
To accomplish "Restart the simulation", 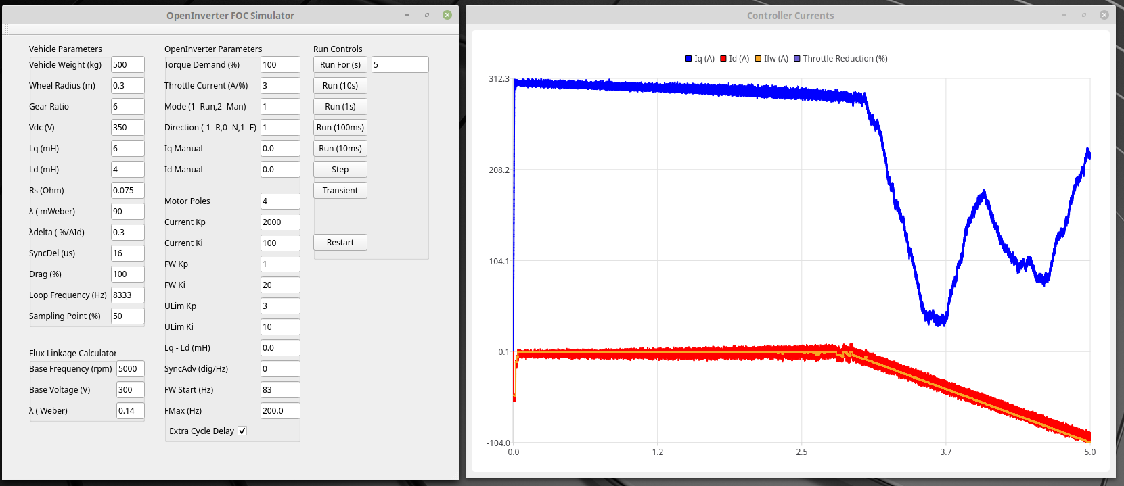I will coord(340,243).
